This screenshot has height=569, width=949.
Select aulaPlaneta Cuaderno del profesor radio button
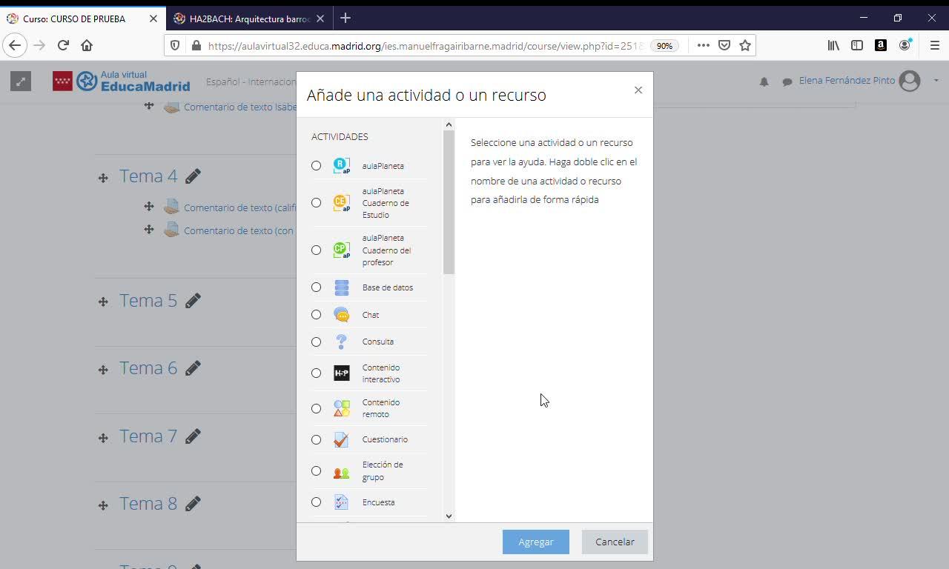point(317,250)
